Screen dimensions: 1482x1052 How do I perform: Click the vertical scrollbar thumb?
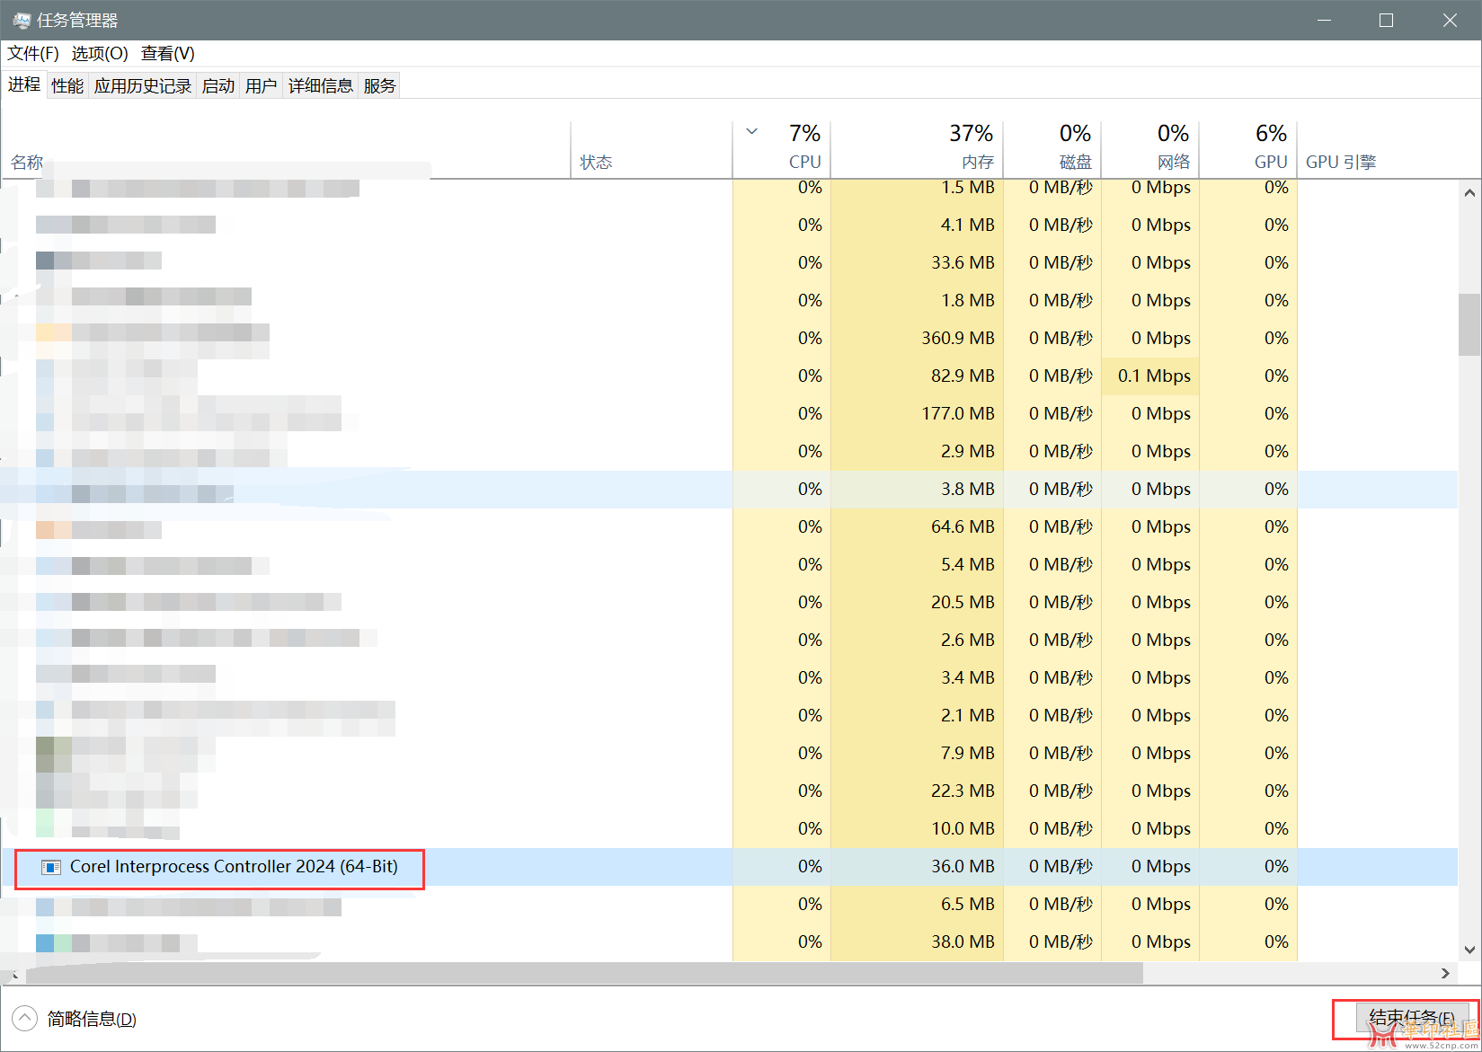point(1469,324)
